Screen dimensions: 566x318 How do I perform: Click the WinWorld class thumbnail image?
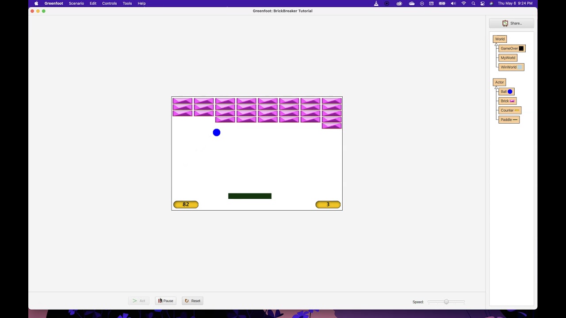[520, 67]
